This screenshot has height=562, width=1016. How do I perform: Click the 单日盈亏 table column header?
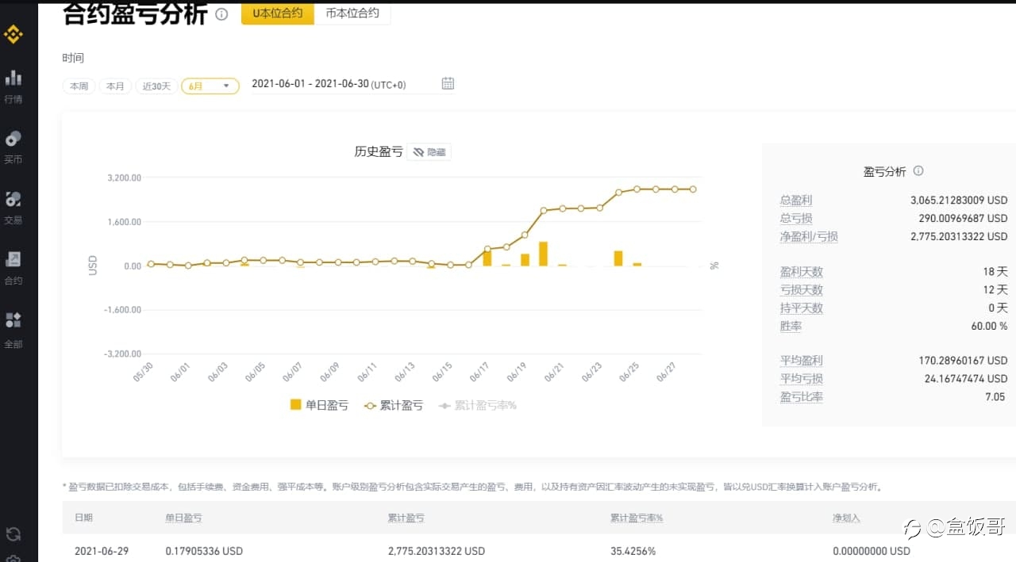click(183, 518)
